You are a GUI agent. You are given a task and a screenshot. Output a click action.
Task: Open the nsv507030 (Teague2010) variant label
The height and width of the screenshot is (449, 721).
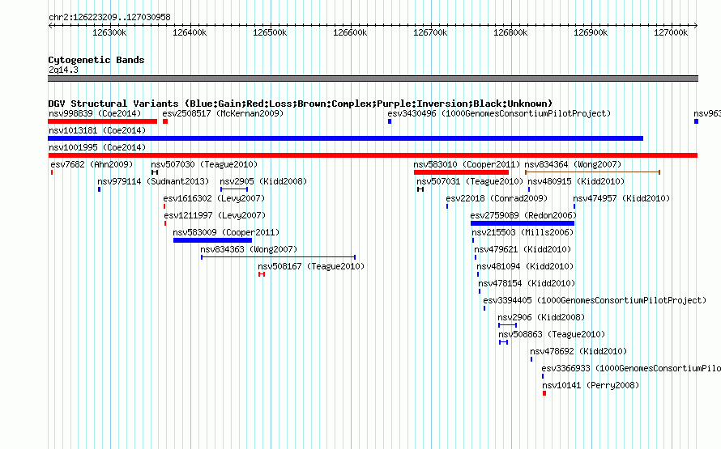[204, 164]
